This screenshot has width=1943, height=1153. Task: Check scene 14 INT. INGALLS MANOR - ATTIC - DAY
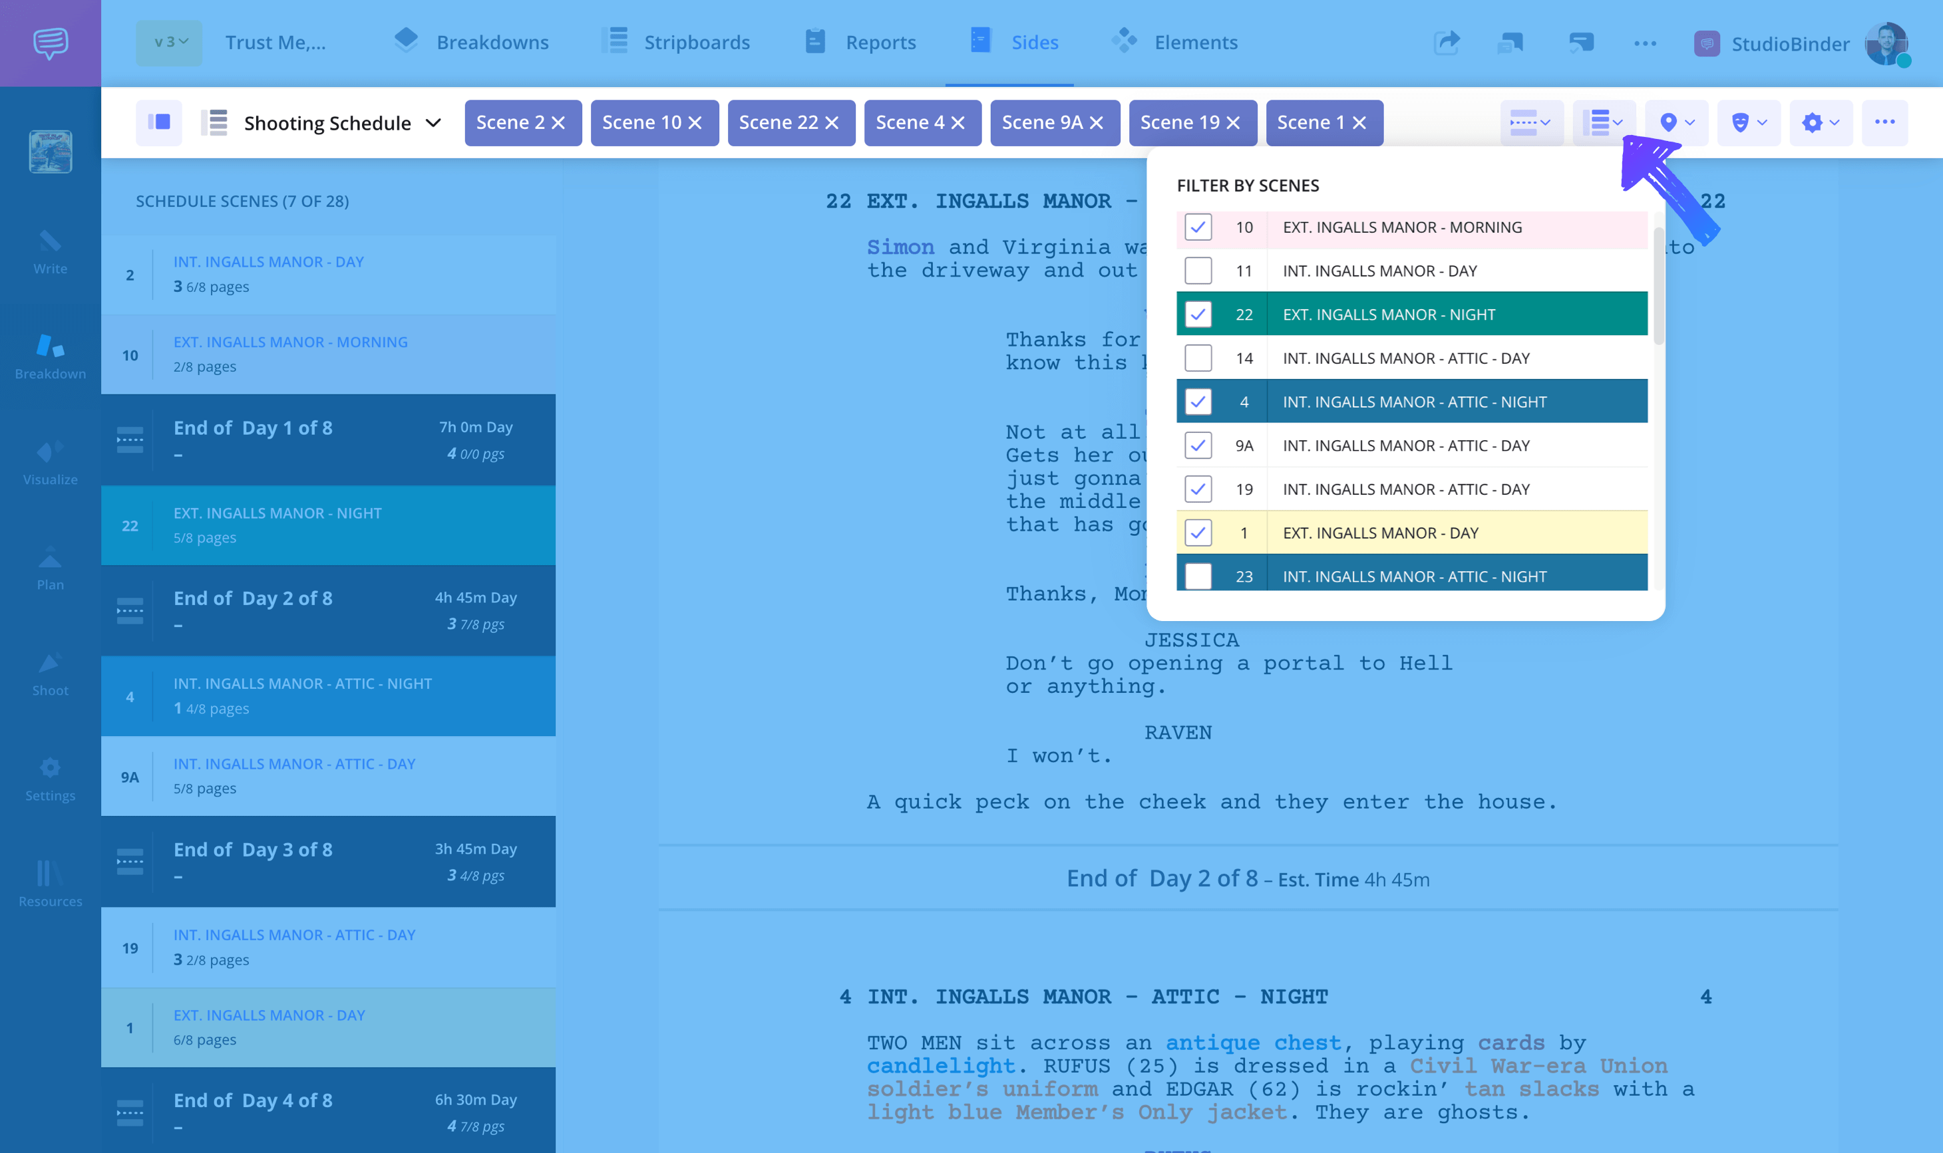[x=1198, y=358]
